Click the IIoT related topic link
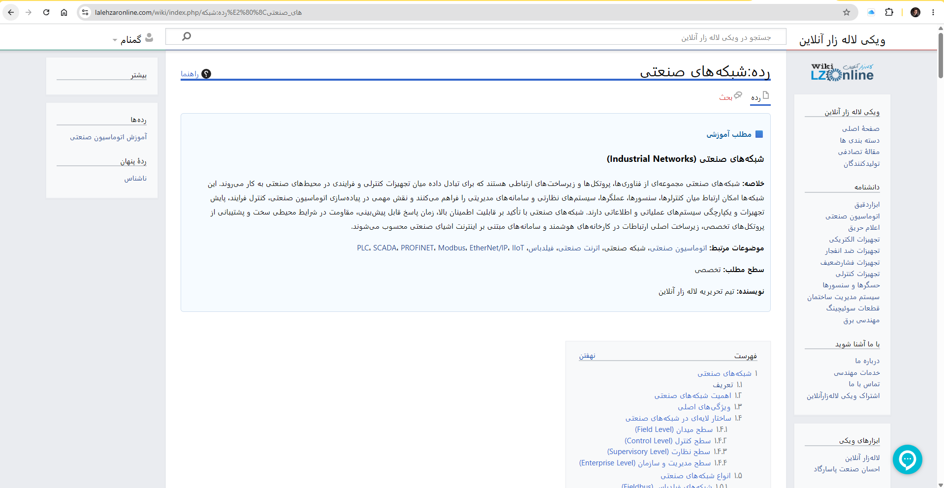The width and height of the screenshot is (944, 488). click(x=518, y=248)
